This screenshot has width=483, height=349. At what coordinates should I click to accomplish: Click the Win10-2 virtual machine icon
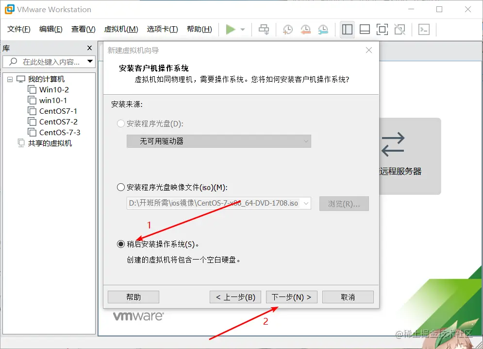click(x=32, y=89)
